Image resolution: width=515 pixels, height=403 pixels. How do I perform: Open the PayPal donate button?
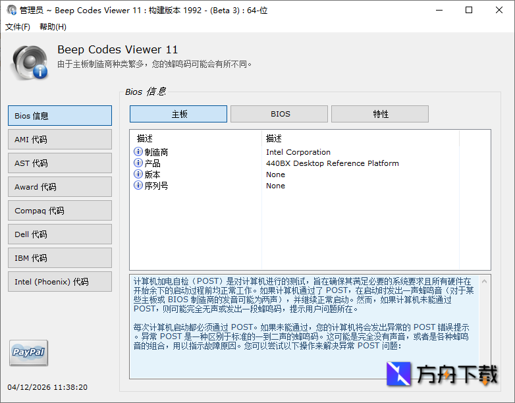28,353
